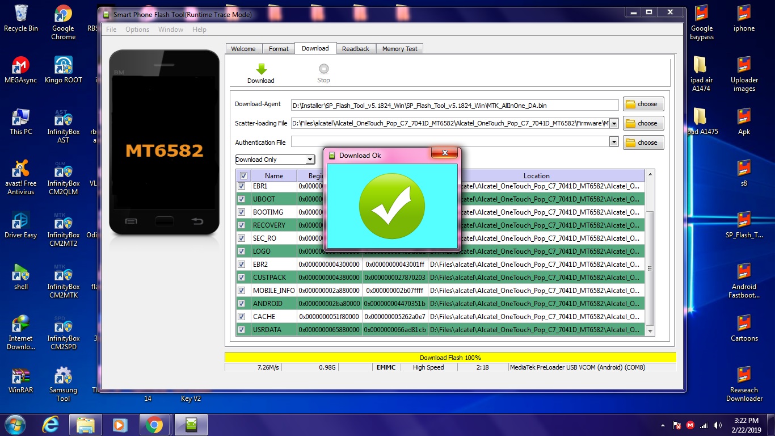Open the Help menu
This screenshot has width=775, height=436.
pos(199,30)
